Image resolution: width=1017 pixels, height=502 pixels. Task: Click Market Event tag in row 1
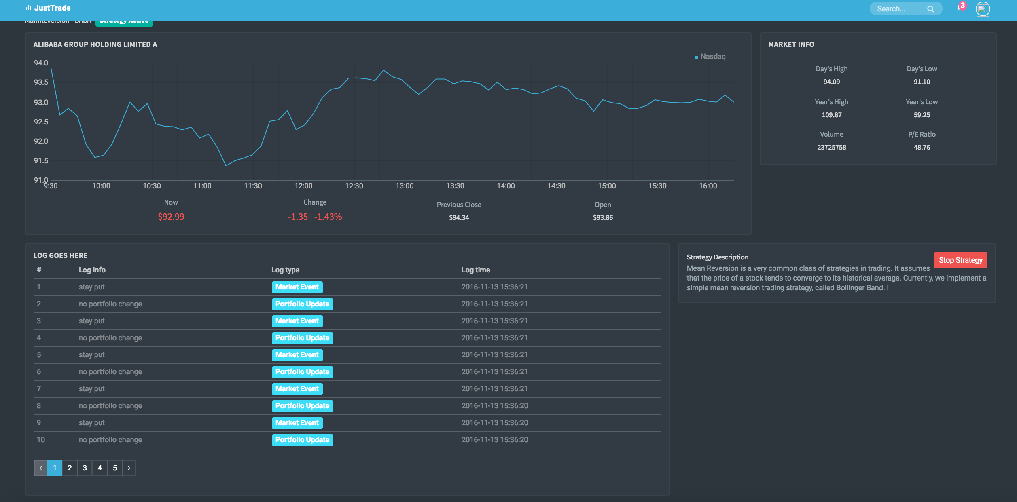(297, 287)
